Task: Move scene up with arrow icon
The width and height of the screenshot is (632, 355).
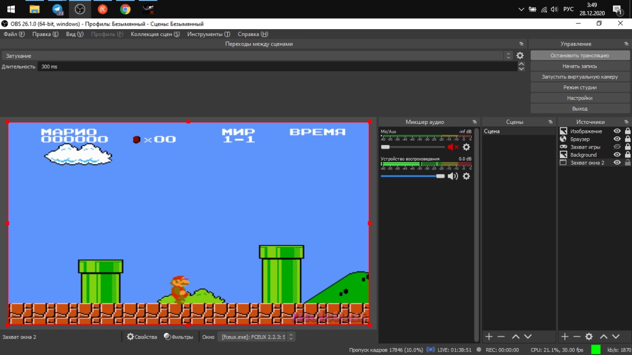Action: (x=515, y=337)
